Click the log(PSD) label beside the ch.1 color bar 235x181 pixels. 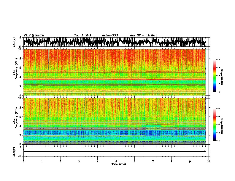tap(222, 77)
